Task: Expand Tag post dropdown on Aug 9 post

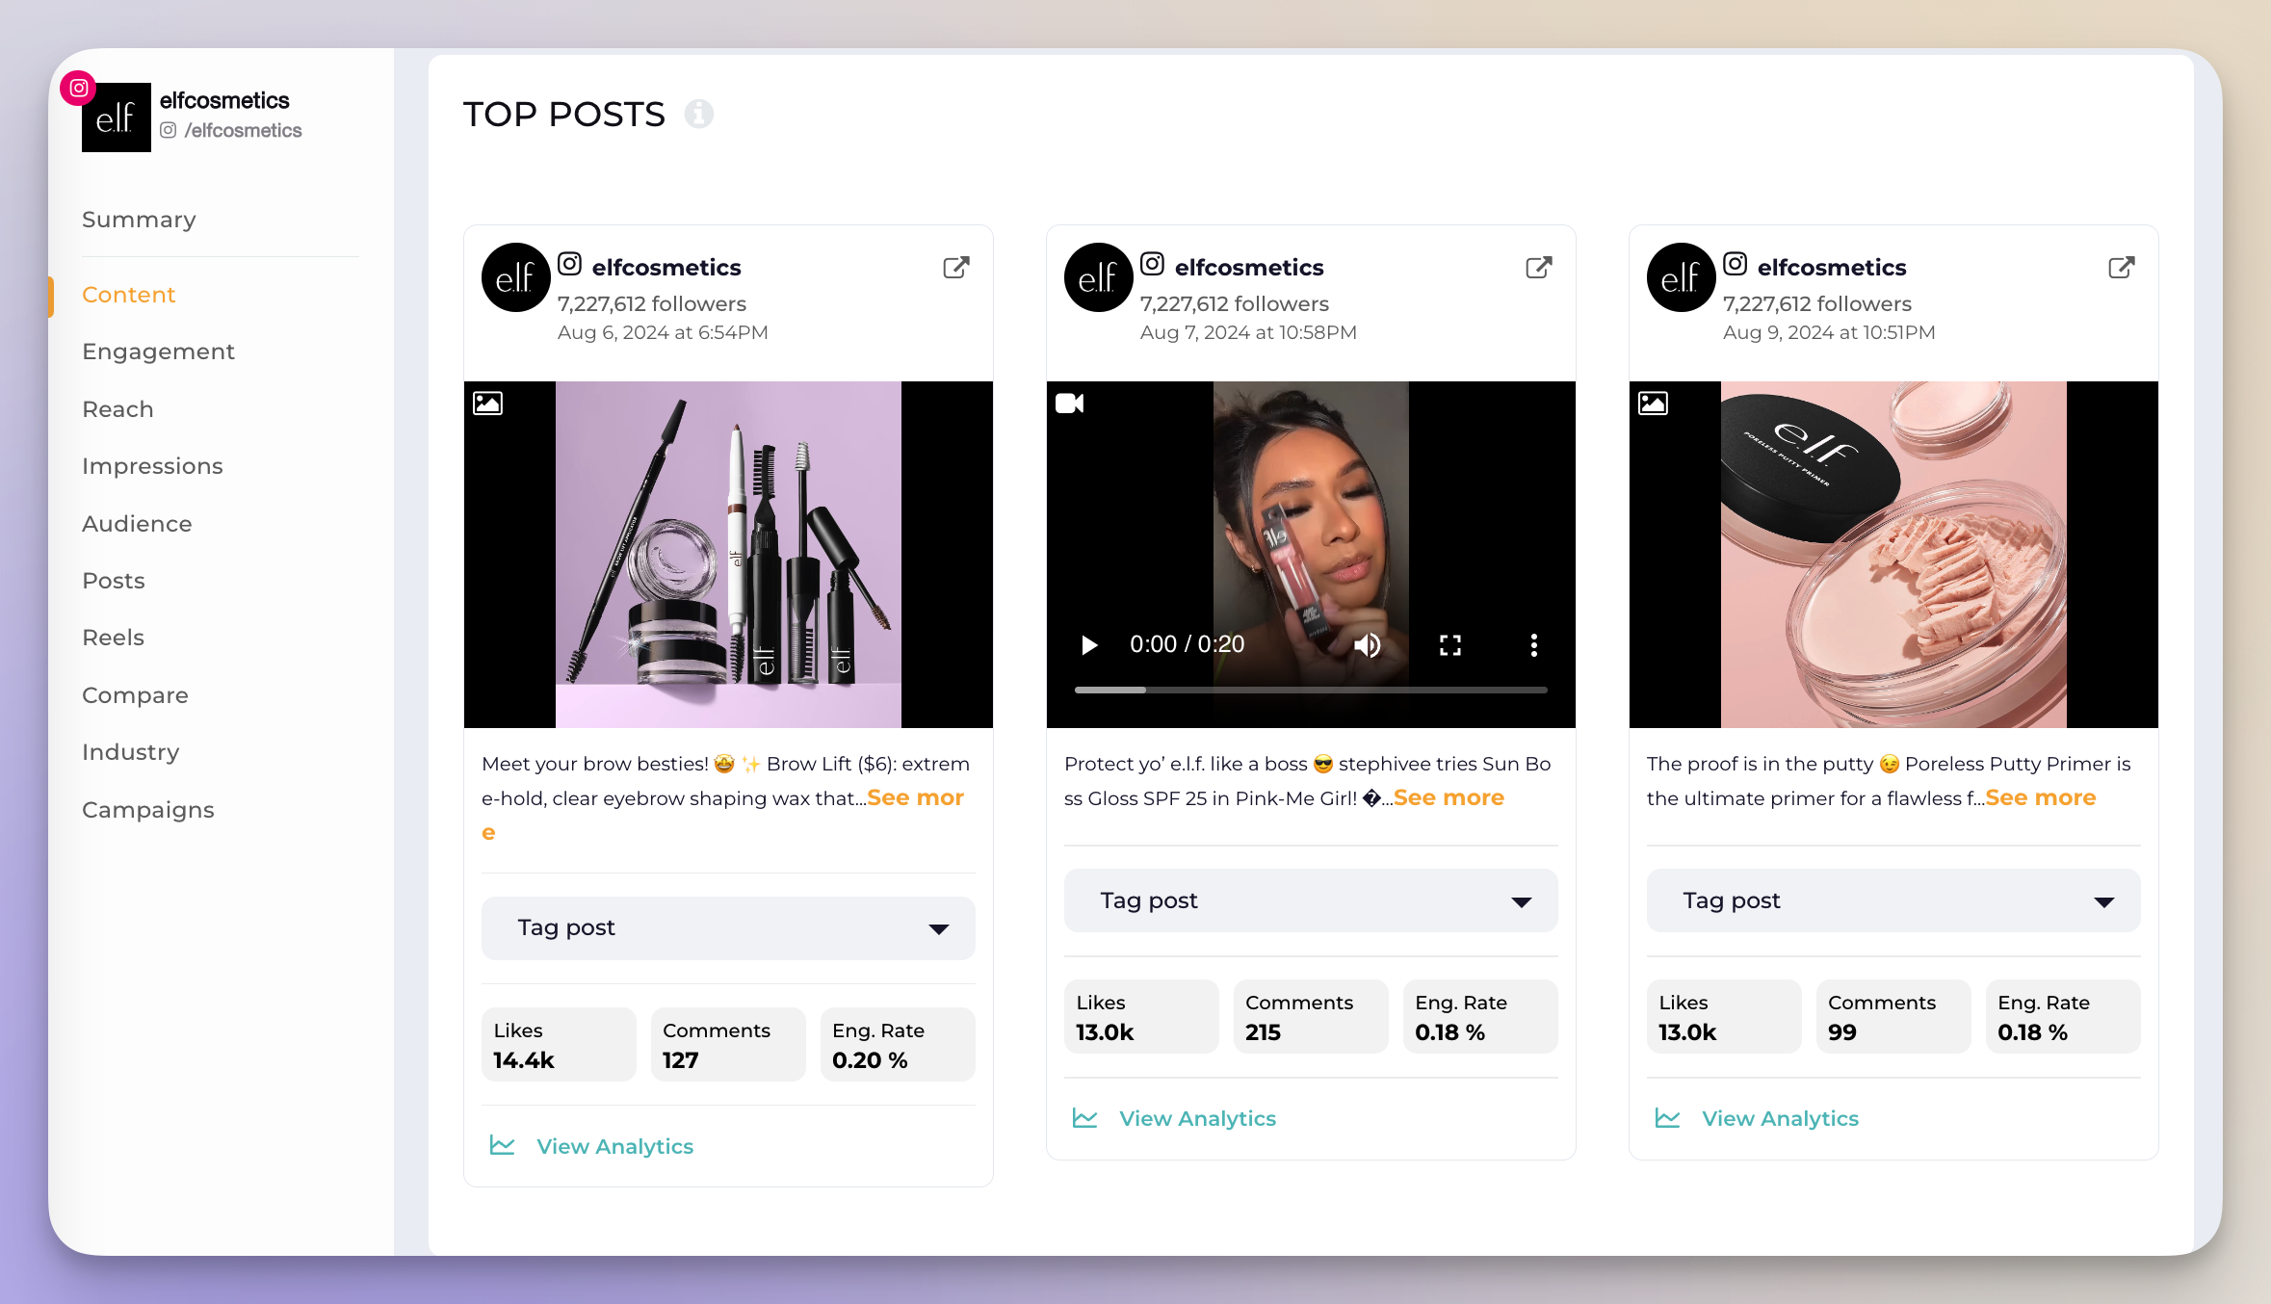Action: pyautogui.click(x=1893, y=900)
